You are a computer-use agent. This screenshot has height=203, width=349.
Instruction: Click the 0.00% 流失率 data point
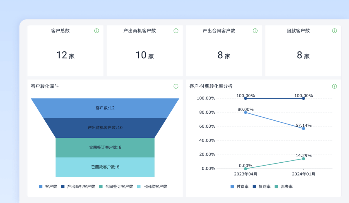pyautogui.click(x=245, y=168)
